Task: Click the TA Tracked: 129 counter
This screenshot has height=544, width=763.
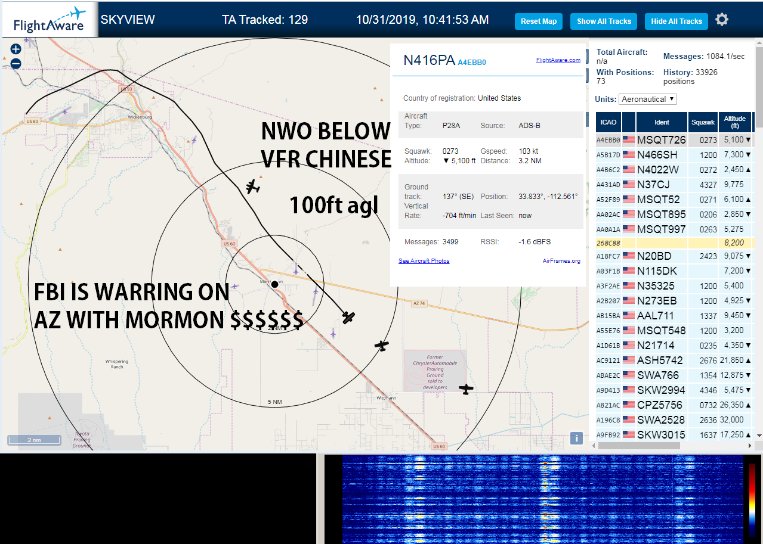Action: 265,20
